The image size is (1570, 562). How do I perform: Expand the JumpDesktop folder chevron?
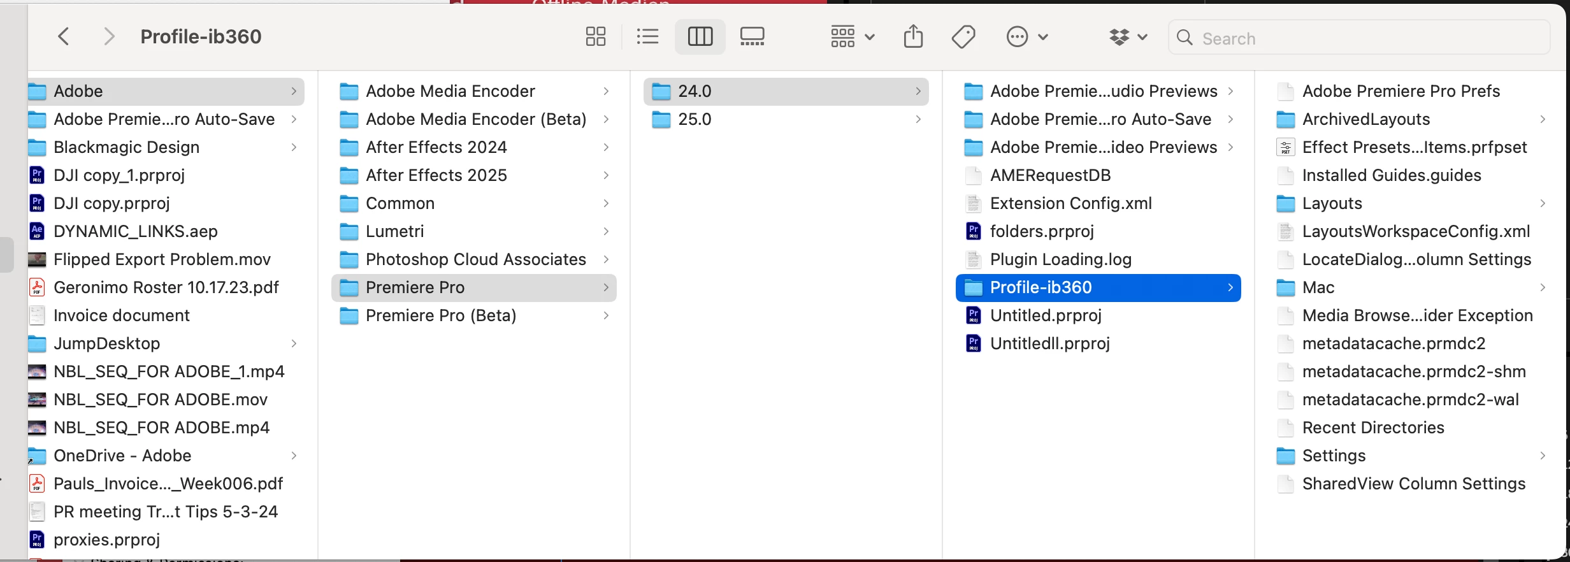pyautogui.click(x=294, y=343)
